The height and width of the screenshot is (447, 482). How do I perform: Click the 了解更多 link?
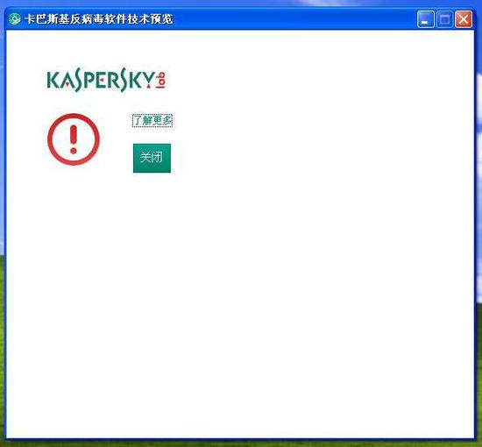point(152,120)
